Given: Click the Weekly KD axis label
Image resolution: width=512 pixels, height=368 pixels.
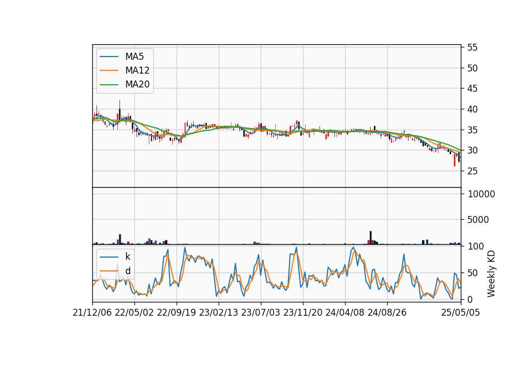Looking at the screenshot, I should point(491,274).
